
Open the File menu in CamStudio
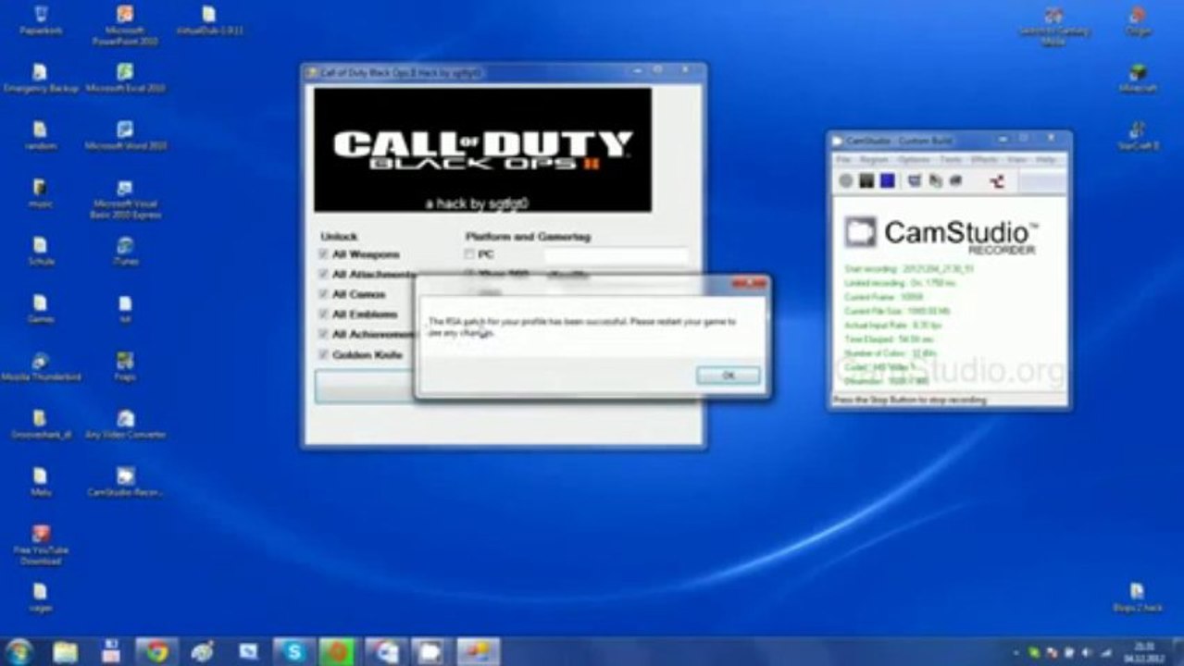[843, 160]
